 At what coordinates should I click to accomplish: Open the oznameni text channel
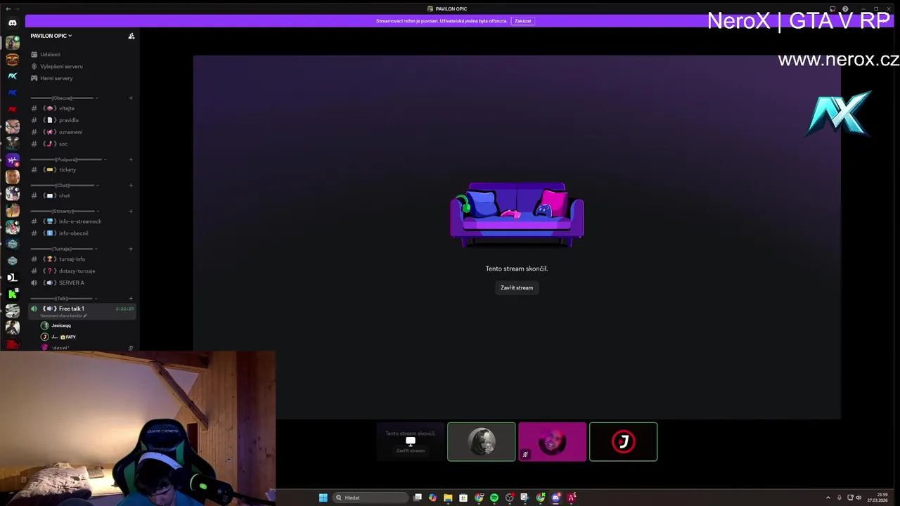click(81, 132)
